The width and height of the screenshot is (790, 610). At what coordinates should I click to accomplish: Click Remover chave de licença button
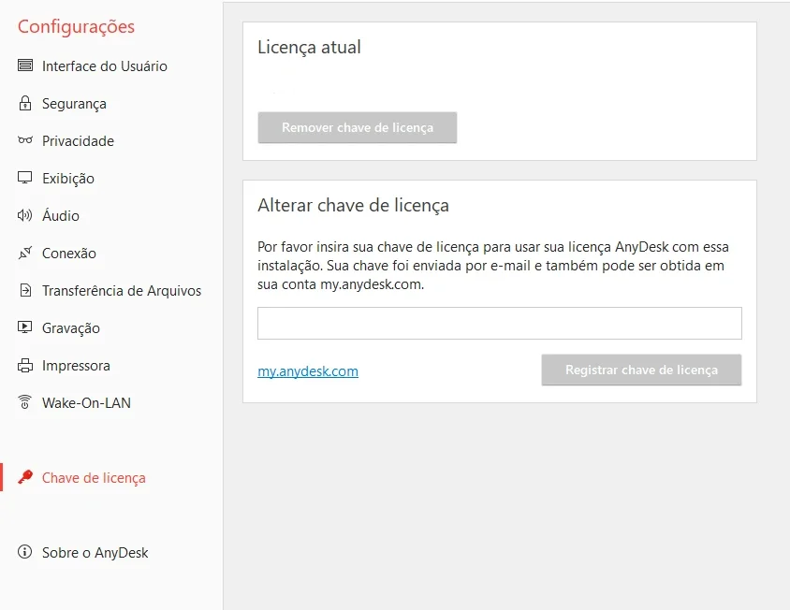pos(358,127)
